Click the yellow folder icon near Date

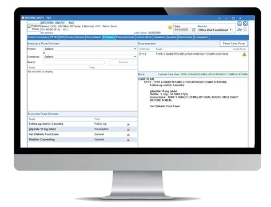pos(170,27)
